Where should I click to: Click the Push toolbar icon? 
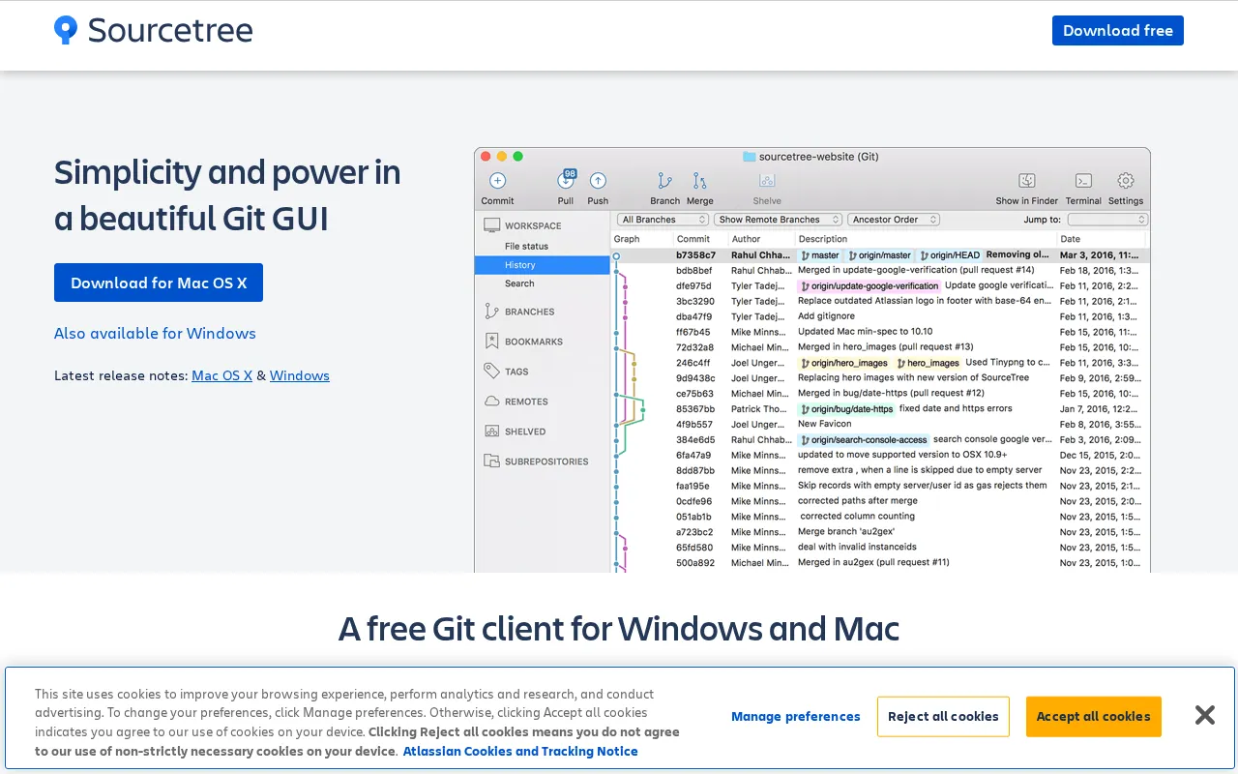tap(598, 180)
